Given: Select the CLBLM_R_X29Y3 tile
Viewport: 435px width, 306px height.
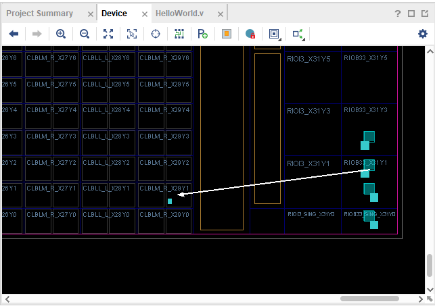Looking at the screenshot, I should [x=164, y=143].
